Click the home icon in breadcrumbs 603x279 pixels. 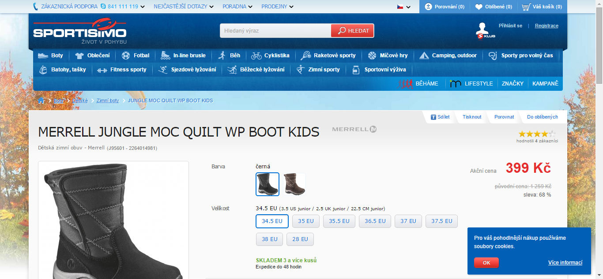(41, 100)
